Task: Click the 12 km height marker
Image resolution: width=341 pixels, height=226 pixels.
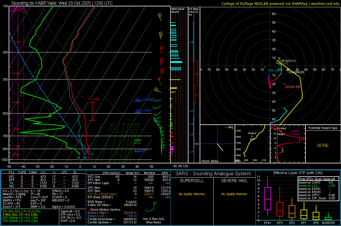Action: coord(17,42)
